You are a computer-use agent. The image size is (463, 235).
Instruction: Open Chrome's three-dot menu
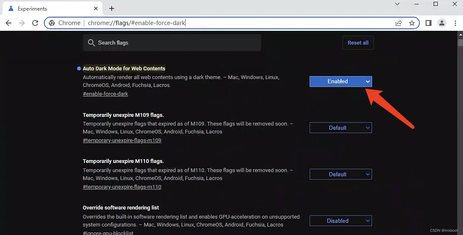coord(455,23)
